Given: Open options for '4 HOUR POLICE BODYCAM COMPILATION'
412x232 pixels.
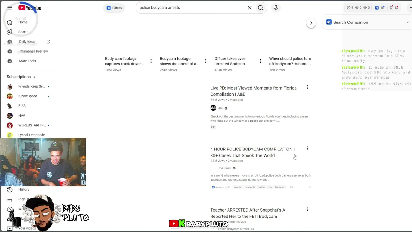Looking at the screenshot, I should click(307, 149).
